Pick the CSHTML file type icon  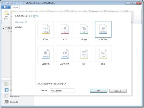(x=103, y=29)
